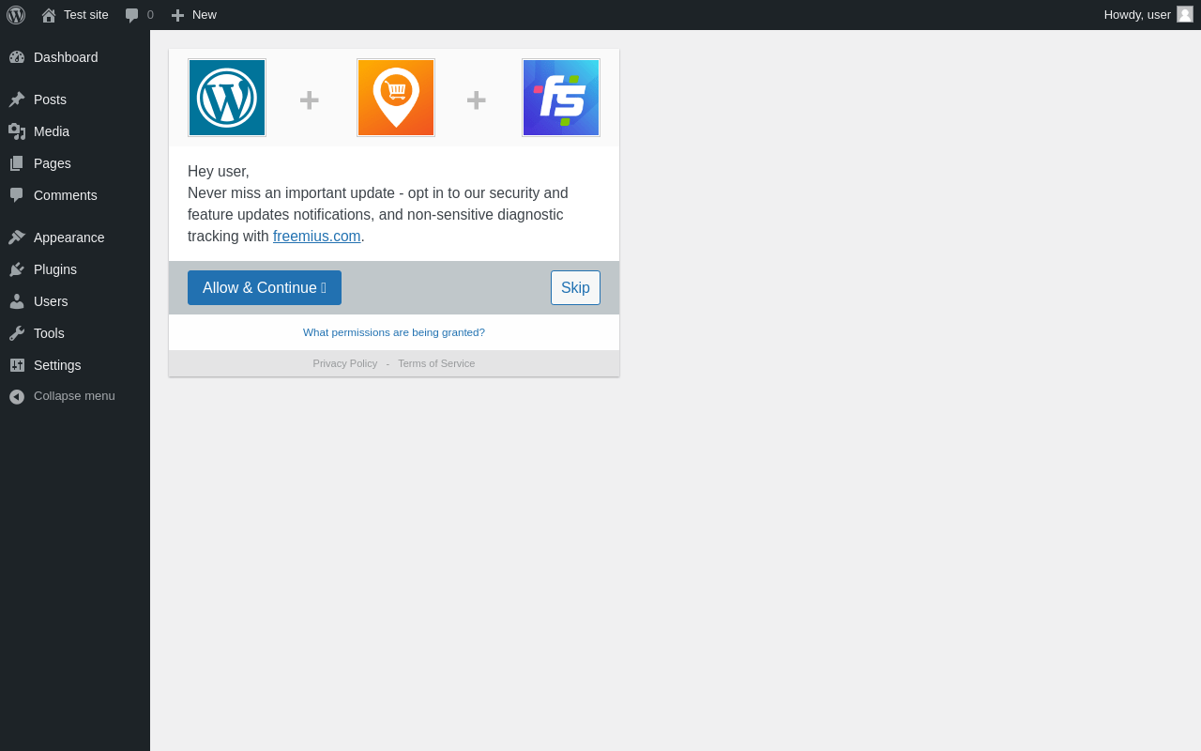
Task: Click the Appearance paintbrush icon
Action: [x=17, y=238]
